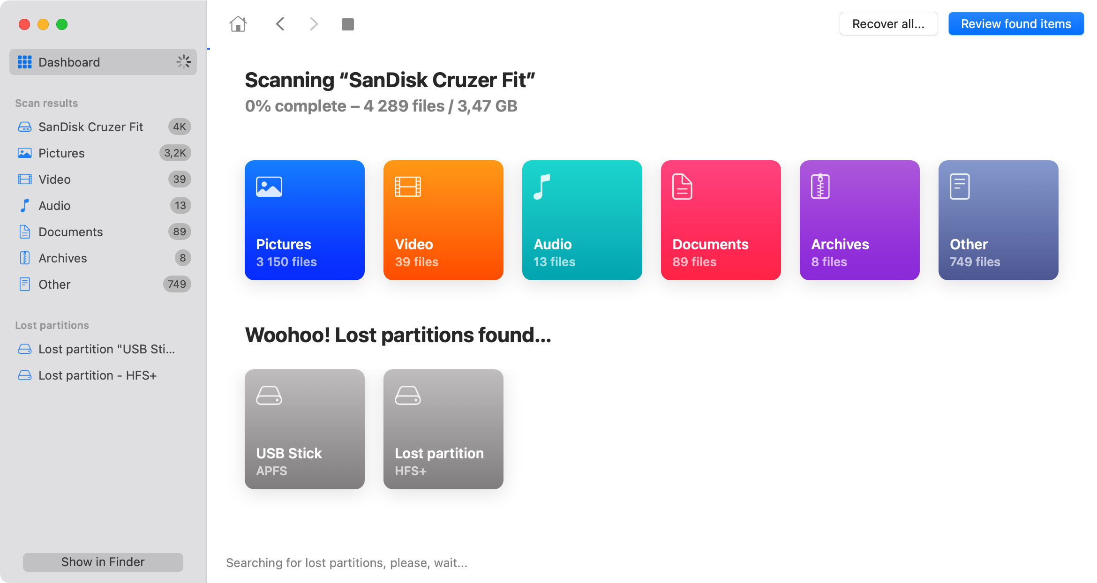Click the Show in Finder button
Image resolution: width=1097 pixels, height=583 pixels.
point(103,562)
